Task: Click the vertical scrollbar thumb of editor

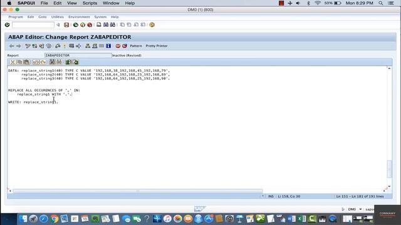Action: point(389,169)
